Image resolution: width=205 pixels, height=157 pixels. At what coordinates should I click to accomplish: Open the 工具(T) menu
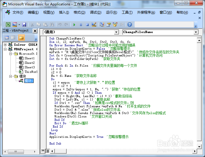coord(127,12)
